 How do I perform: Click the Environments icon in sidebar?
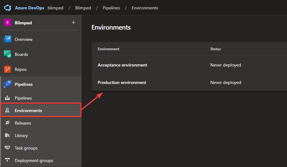(x=7, y=110)
